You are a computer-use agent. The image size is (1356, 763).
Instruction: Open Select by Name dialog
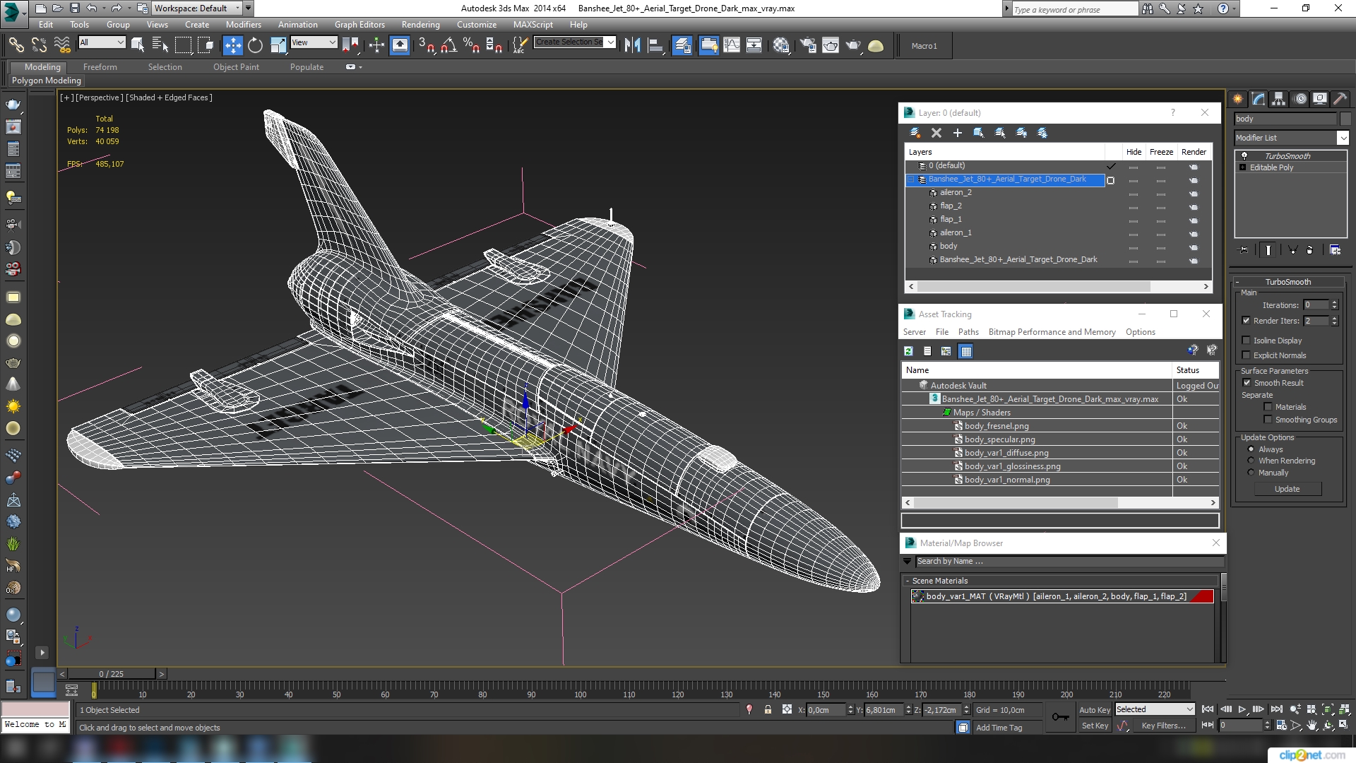(160, 46)
